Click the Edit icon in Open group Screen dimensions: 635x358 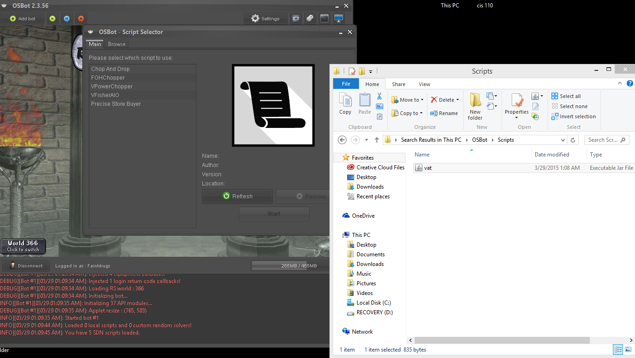(x=535, y=106)
